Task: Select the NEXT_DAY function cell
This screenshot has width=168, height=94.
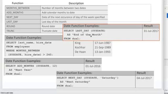Action: pyautogui.click(x=23, y=17)
